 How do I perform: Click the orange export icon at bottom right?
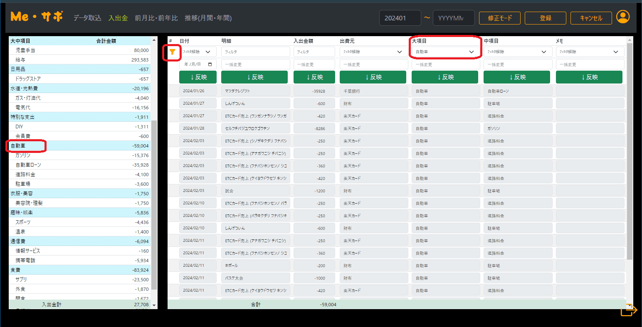pos(628,310)
